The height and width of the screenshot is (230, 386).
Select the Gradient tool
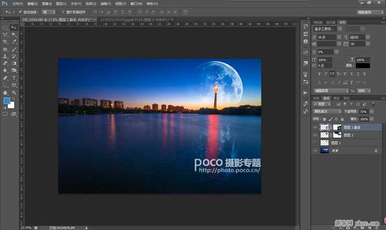click(x=14, y=64)
